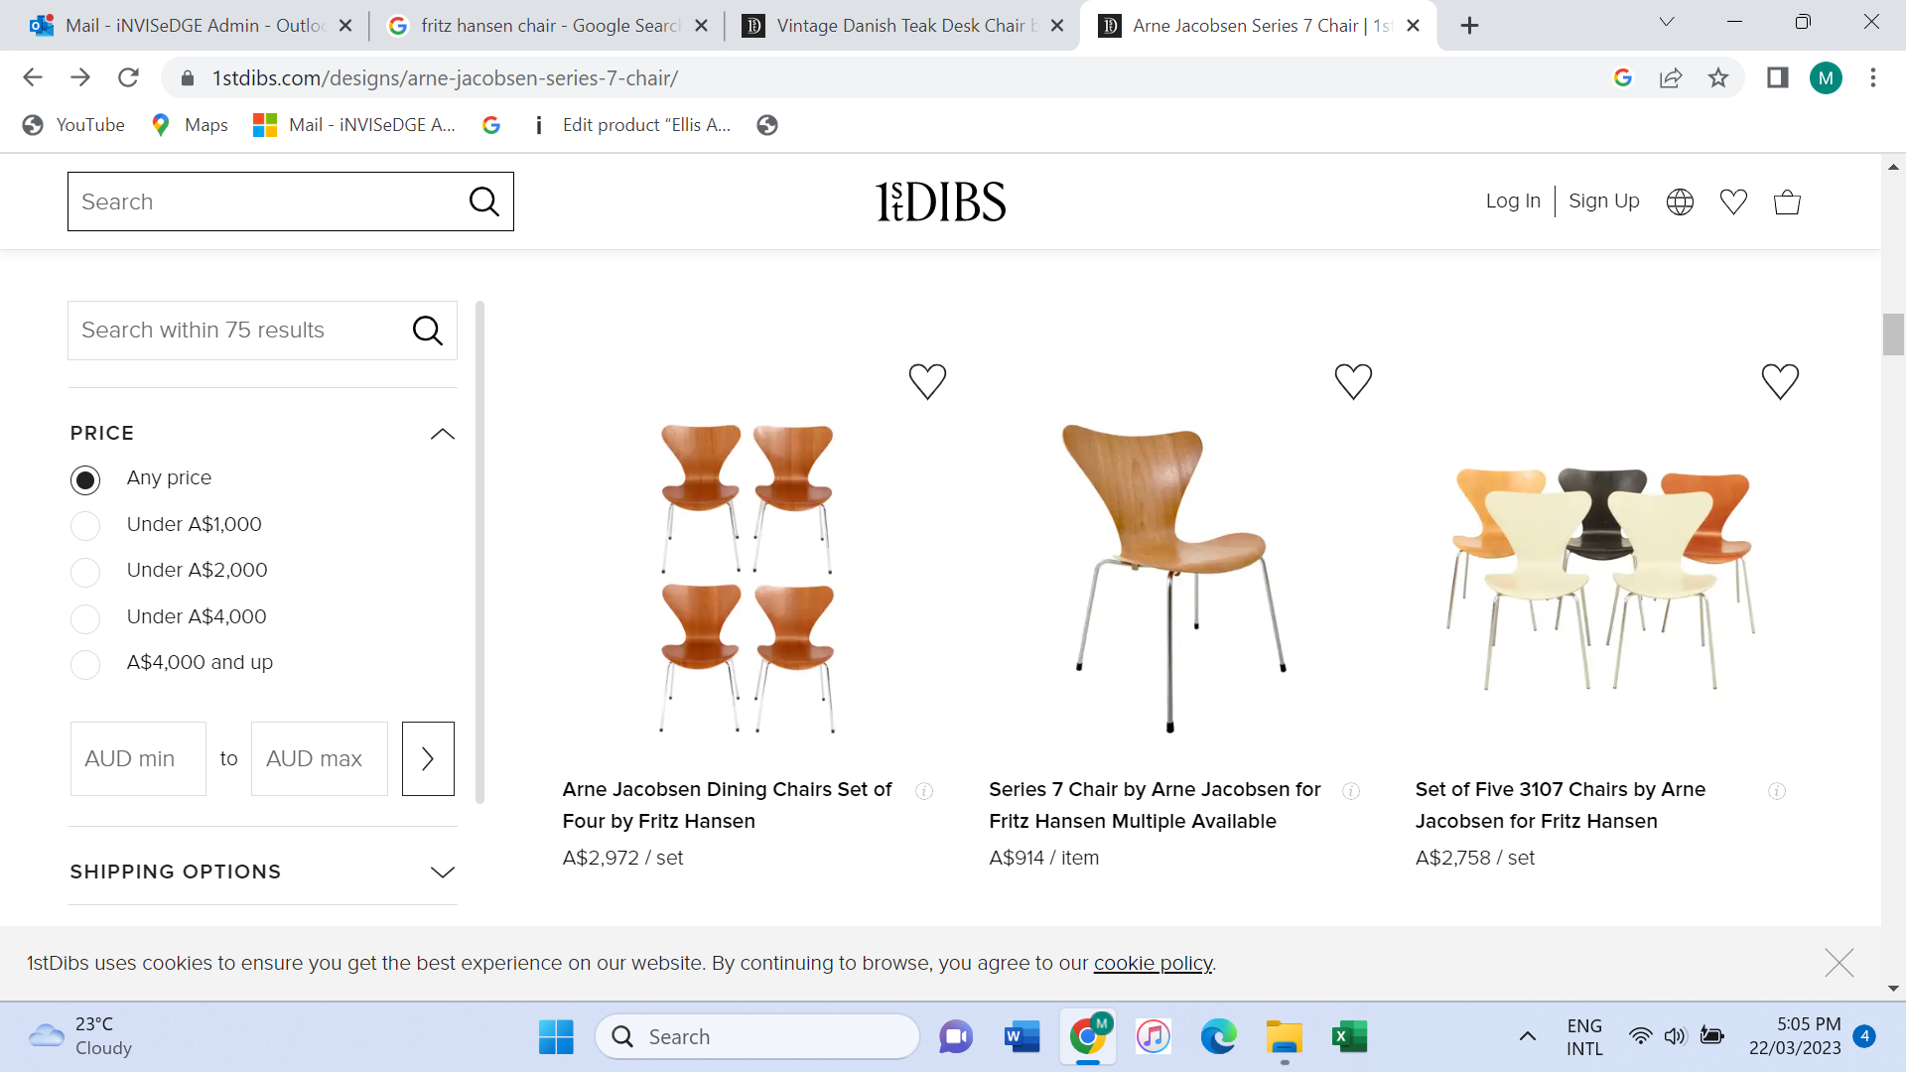
Task: Click the page vertical scrollbar thumb
Action: coord(1893,335)
